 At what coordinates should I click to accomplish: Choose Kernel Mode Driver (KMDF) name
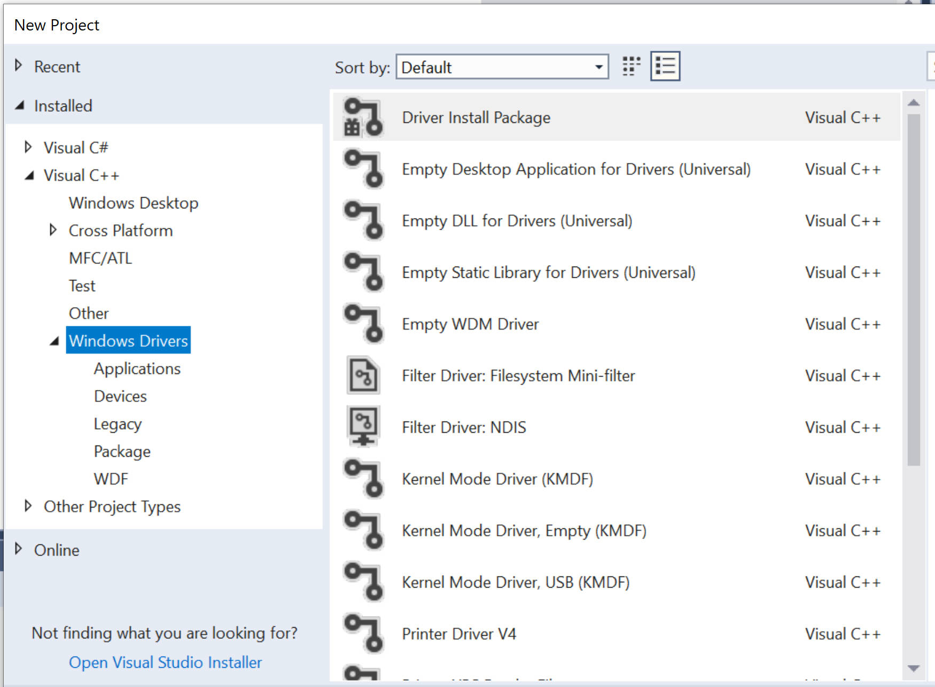(497, 479)
